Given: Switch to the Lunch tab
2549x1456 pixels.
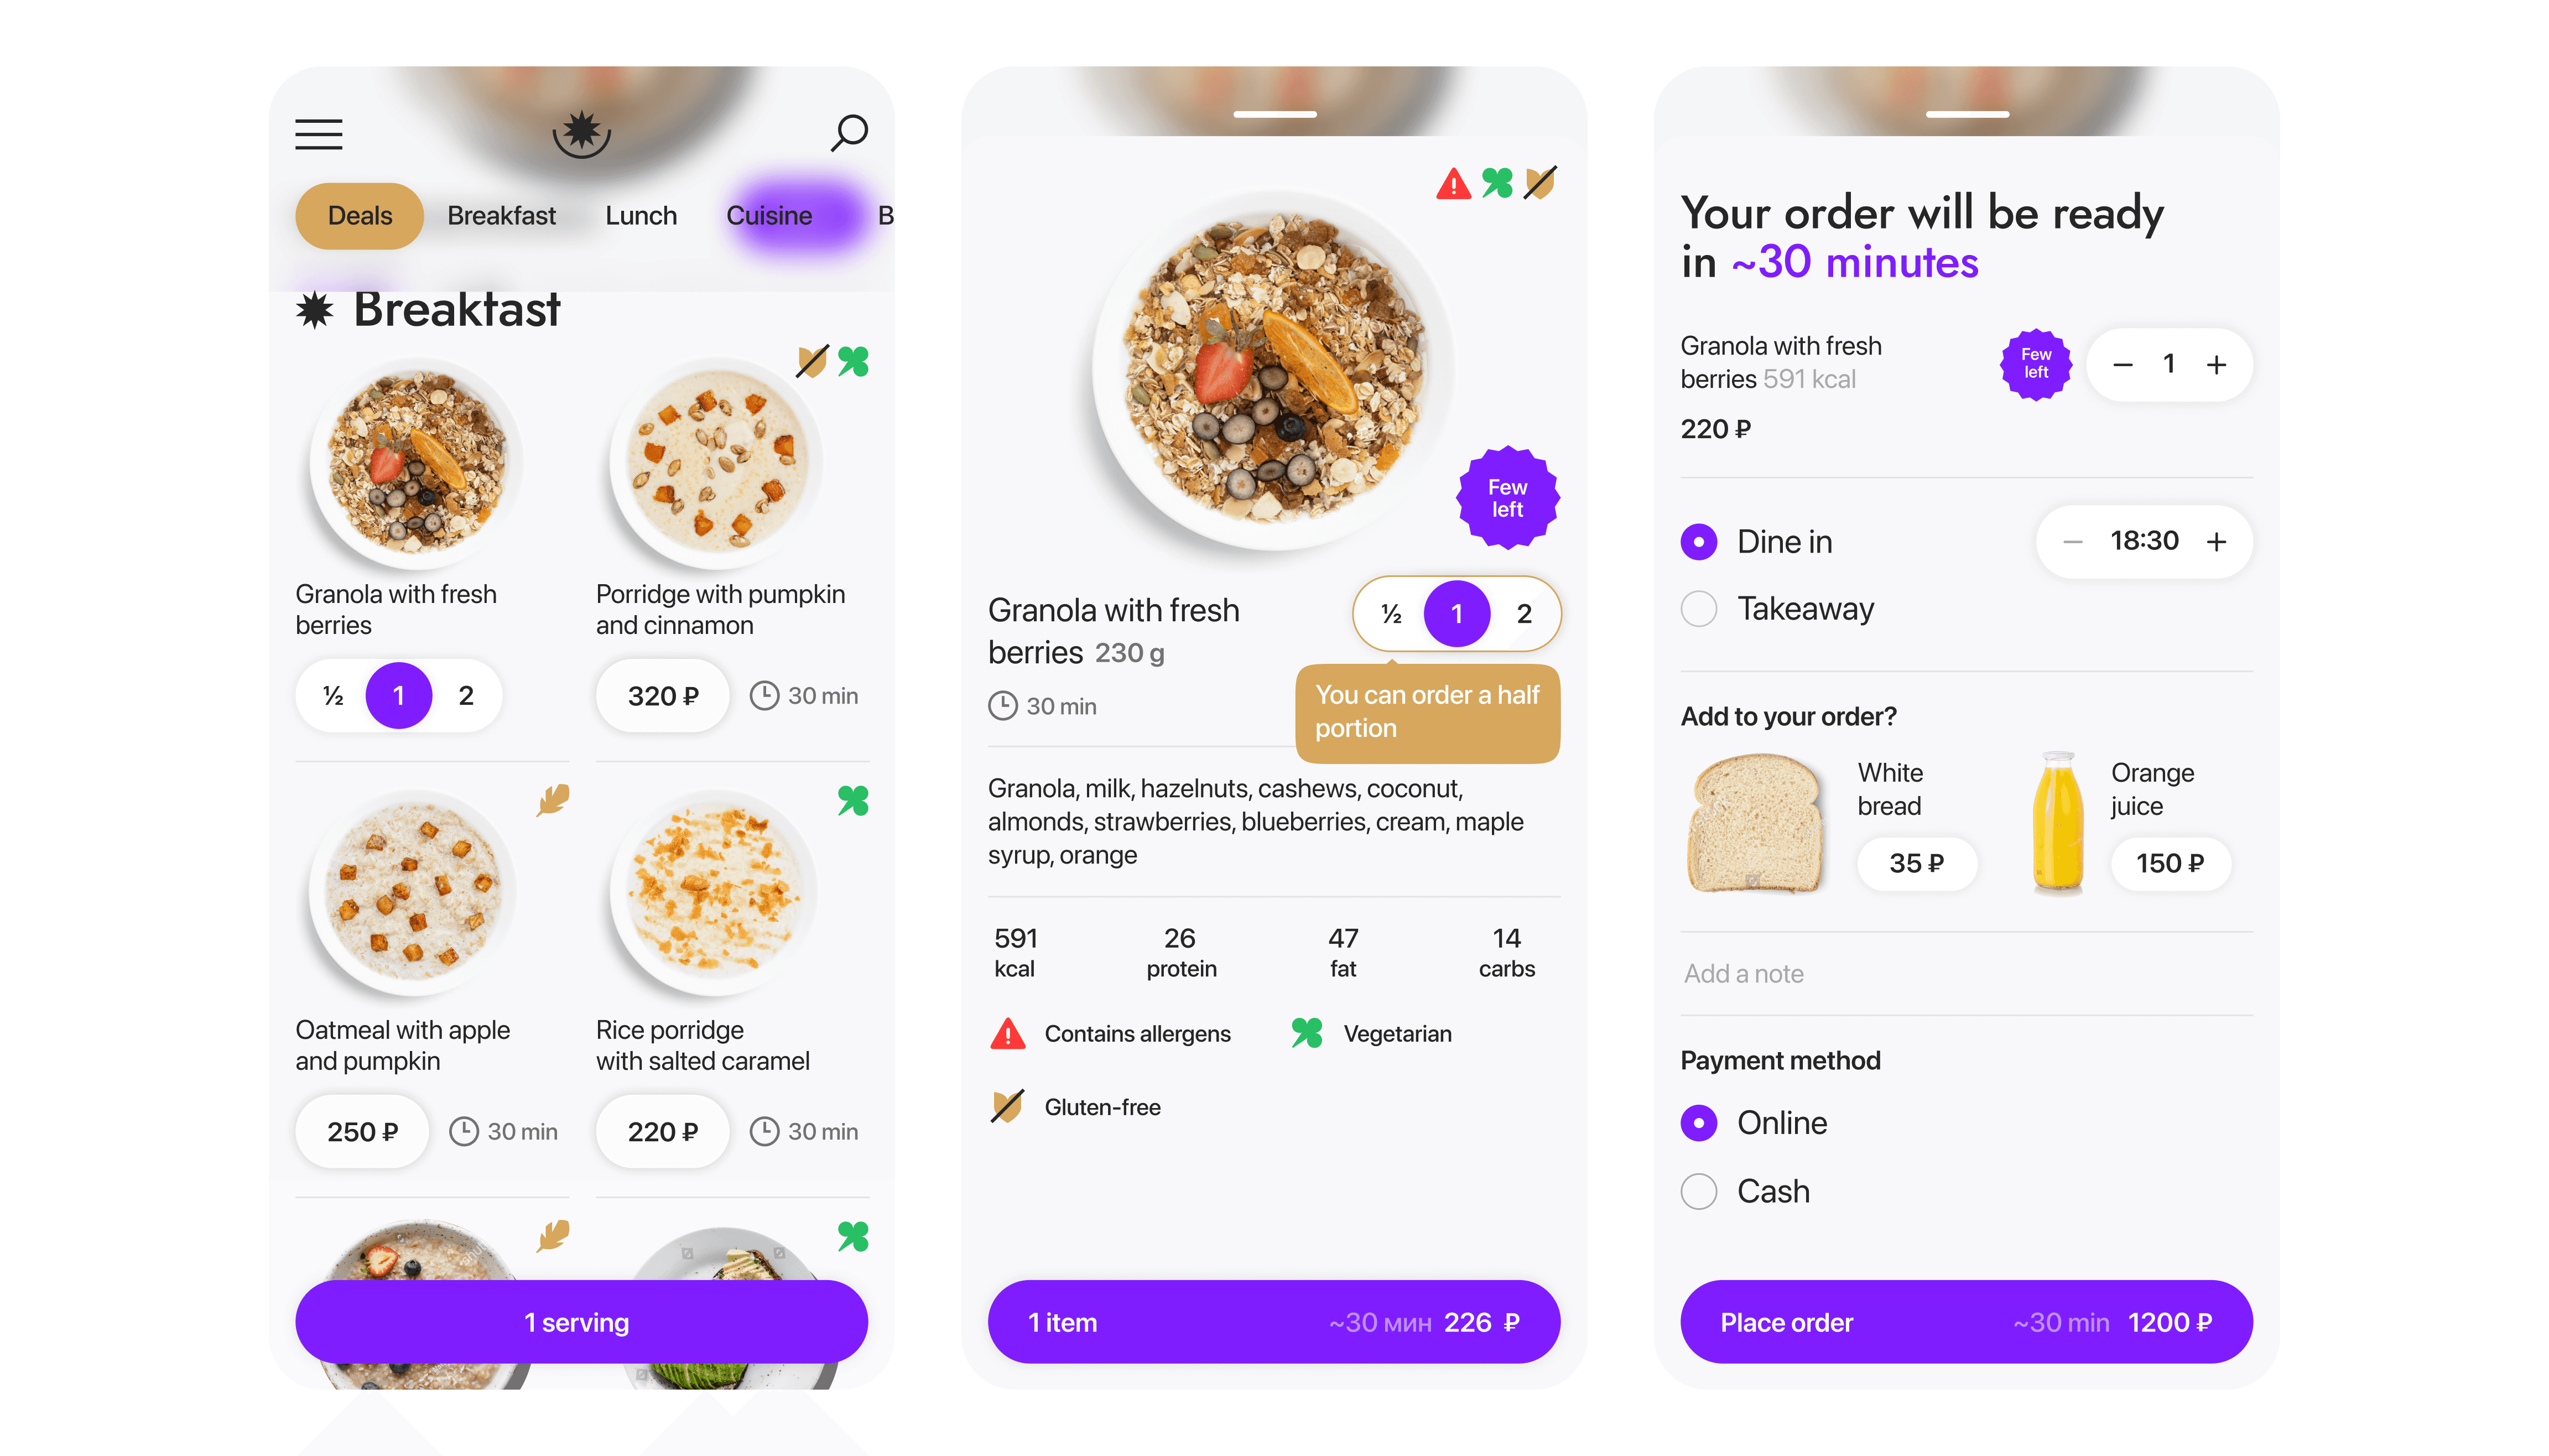Looking at the screenshot, I should point(640,216).
